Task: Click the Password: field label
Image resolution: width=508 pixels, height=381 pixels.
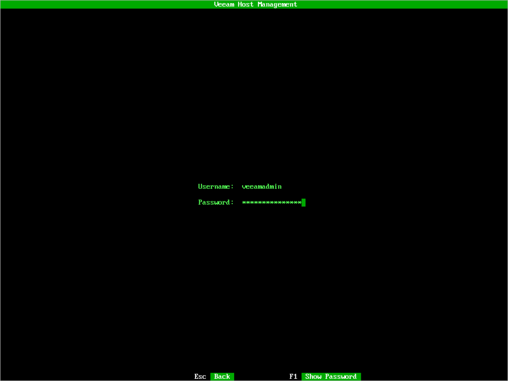Action: click(216, 203)
